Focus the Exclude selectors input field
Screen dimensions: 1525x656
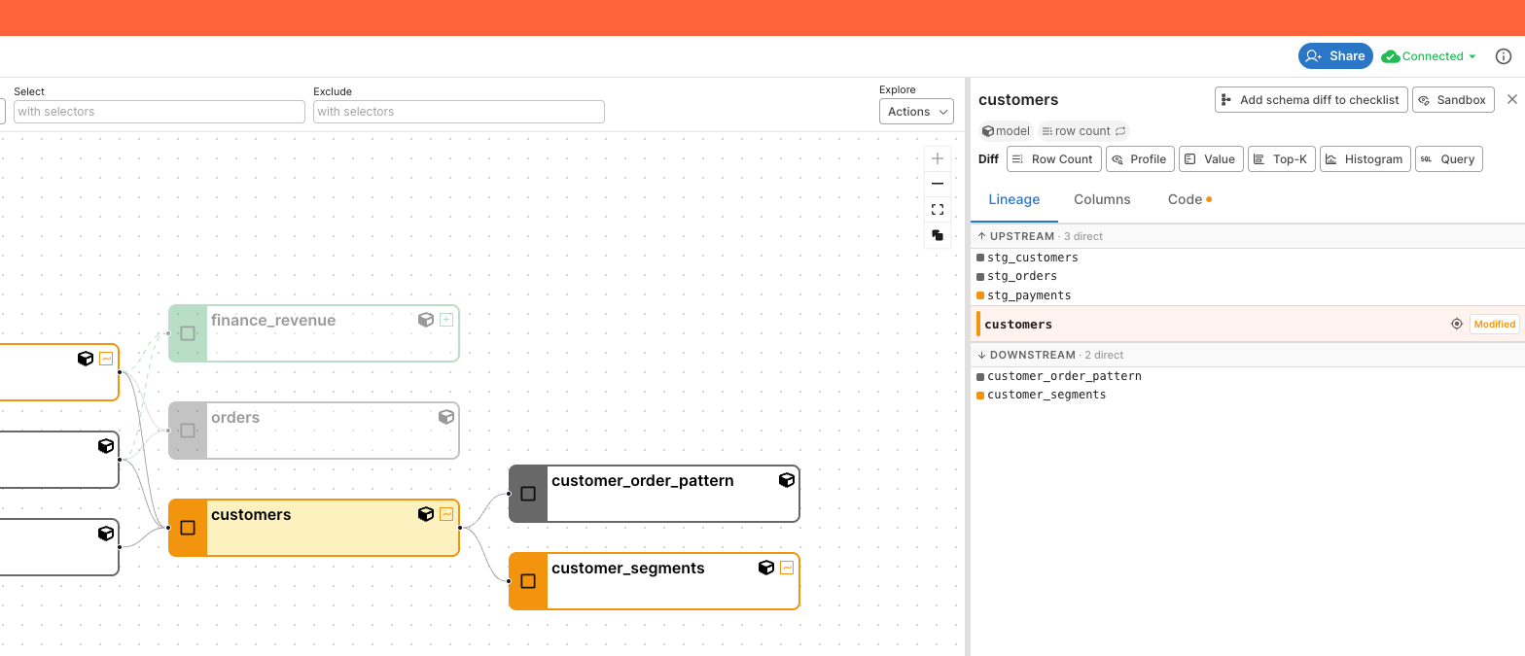pyautogui.click(x=459, y=112)
